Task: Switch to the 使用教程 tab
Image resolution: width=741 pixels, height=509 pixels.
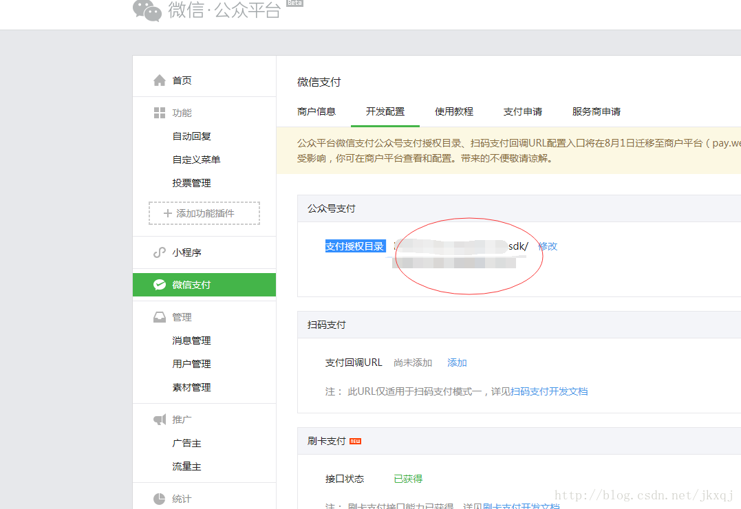Action: 453,111
